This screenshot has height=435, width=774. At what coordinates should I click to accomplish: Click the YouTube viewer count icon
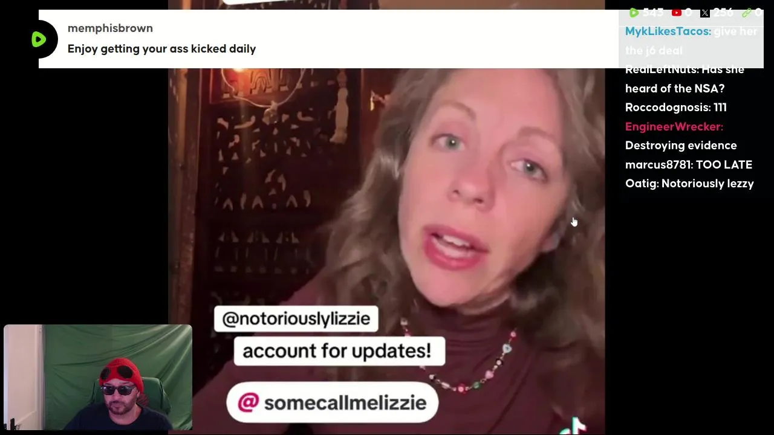coord(677,12)
